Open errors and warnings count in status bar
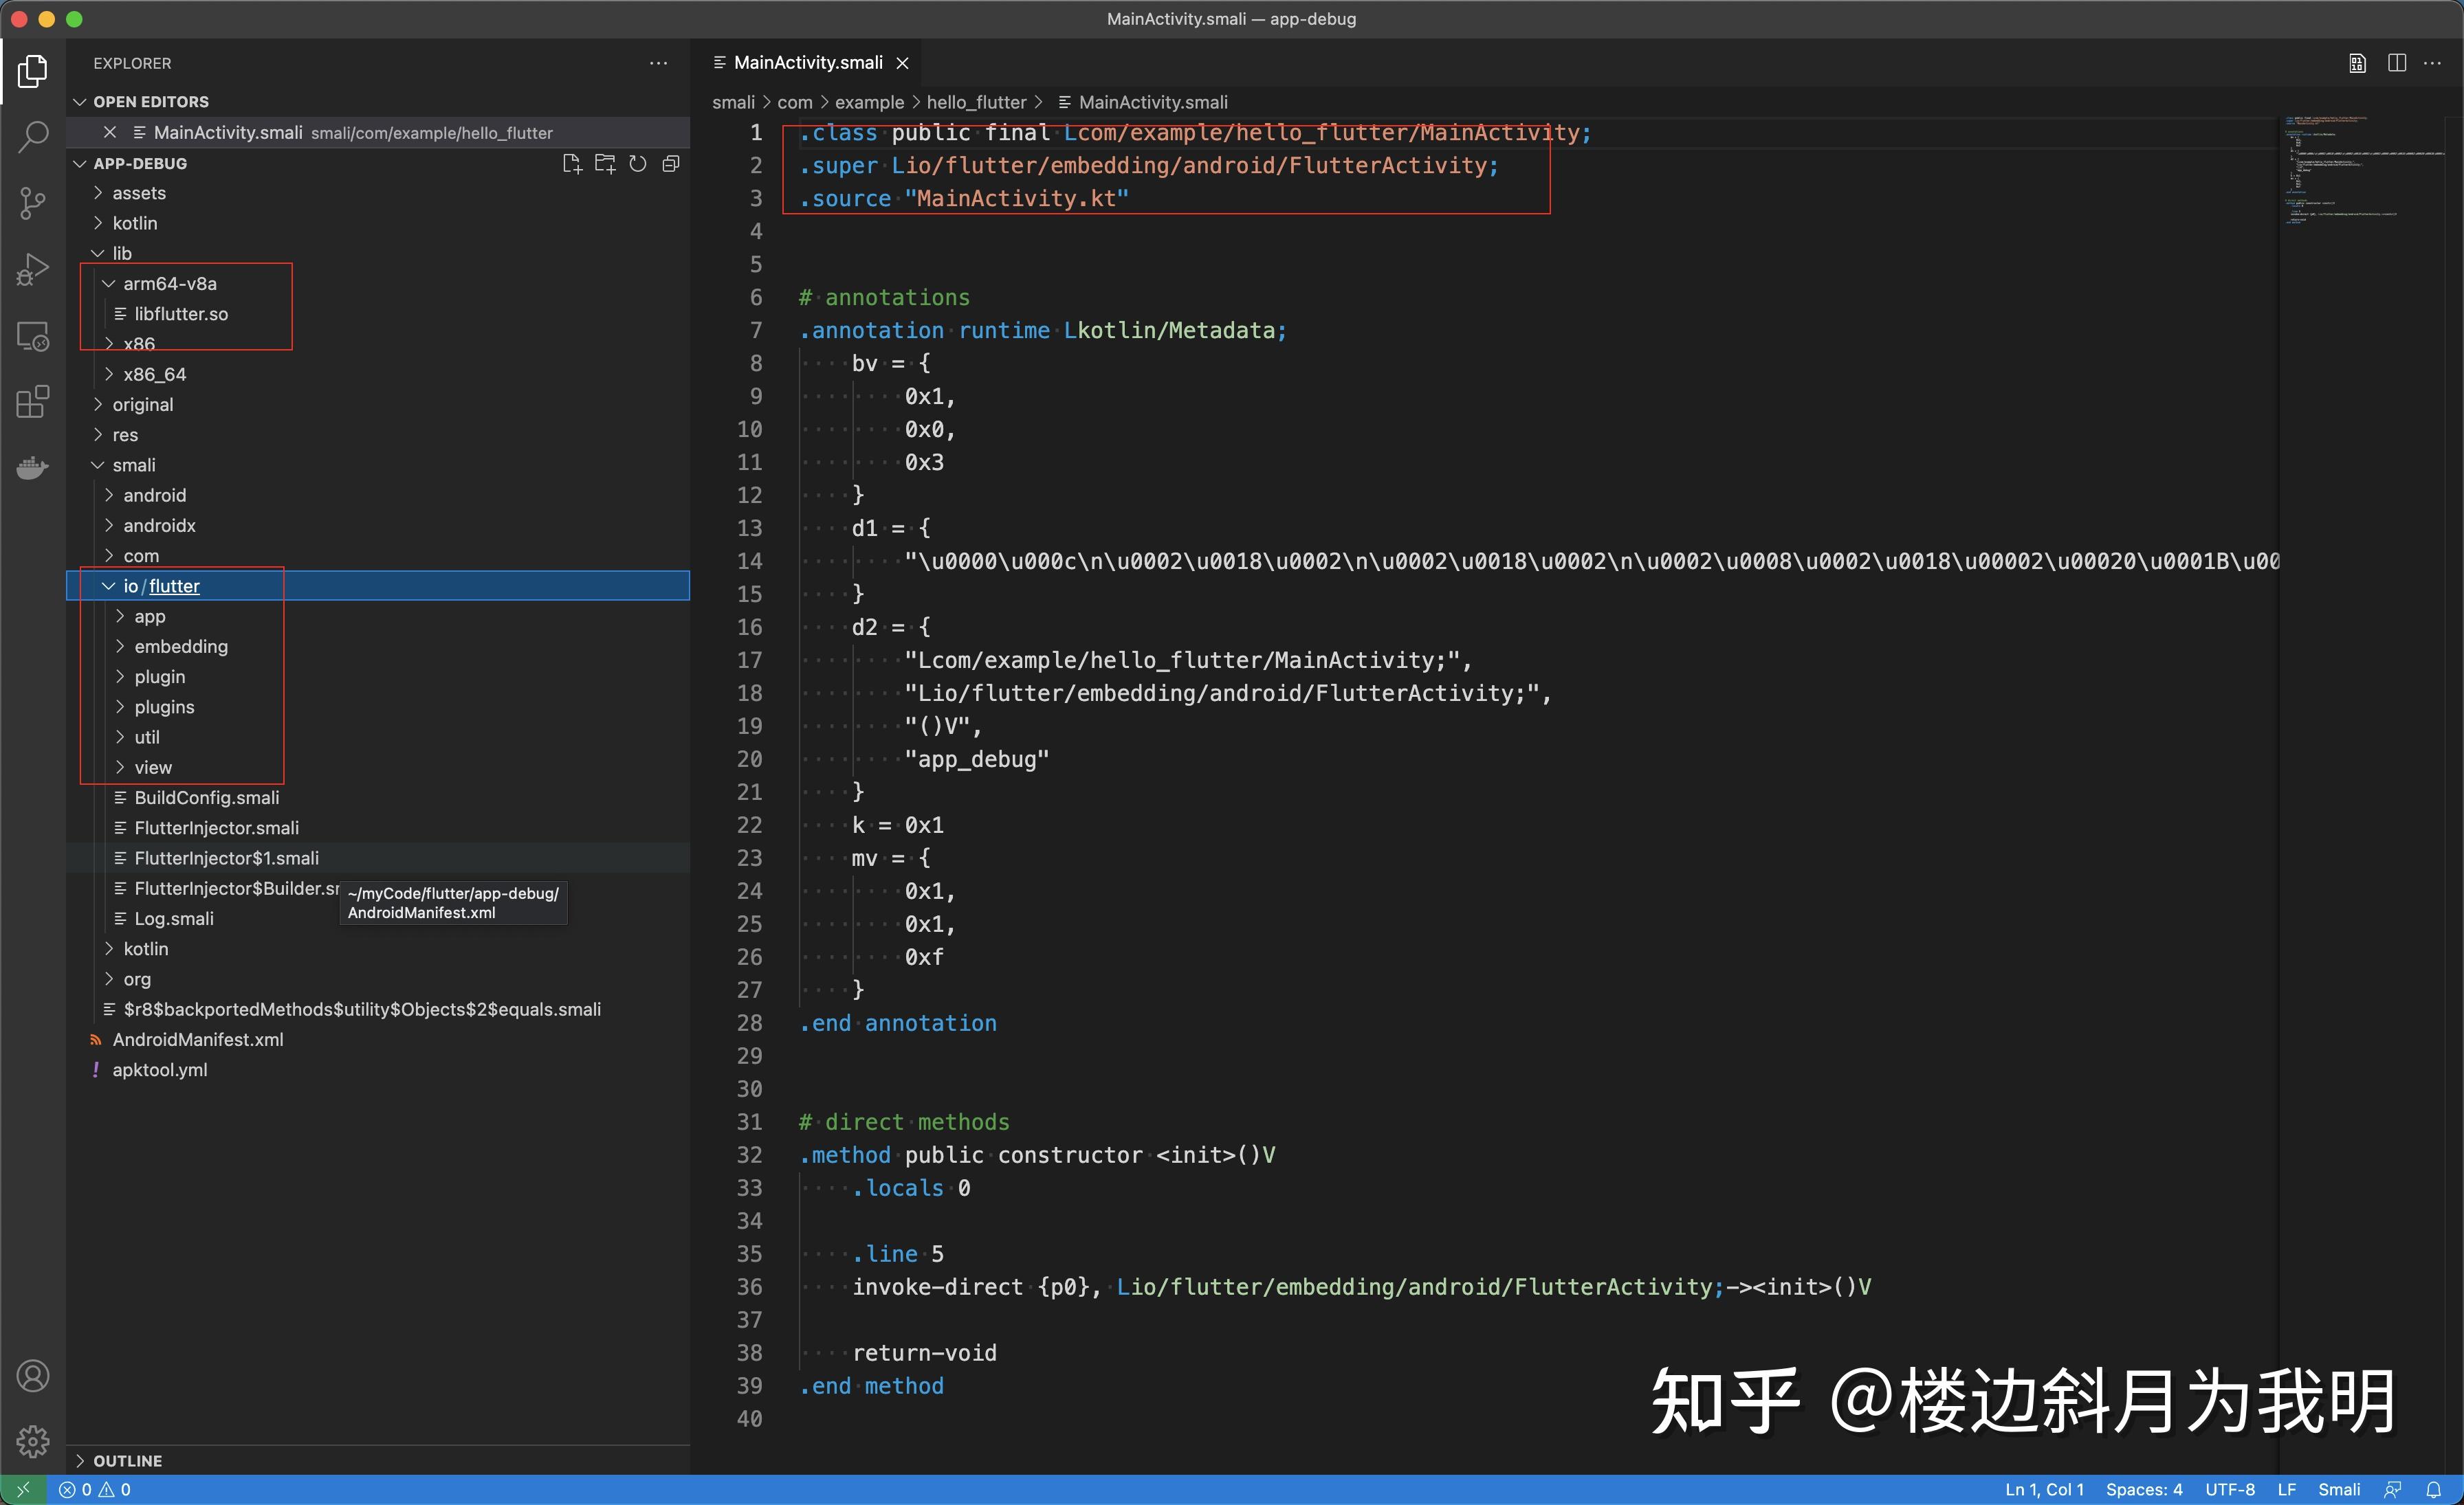This screenshot has height=1505, width=2464. pos(95,1489)
